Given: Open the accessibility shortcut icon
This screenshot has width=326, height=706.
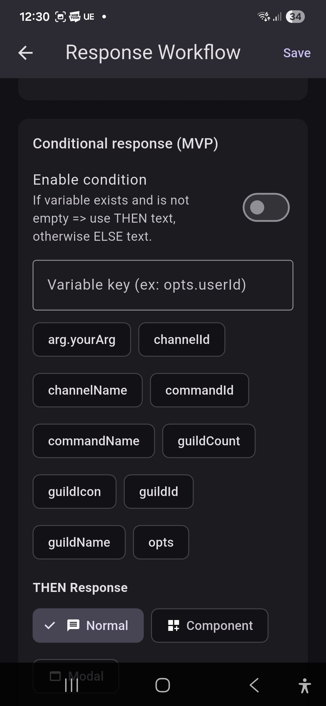Looking at the screenshot, I should pyautogui.click(x=305, y=685).
